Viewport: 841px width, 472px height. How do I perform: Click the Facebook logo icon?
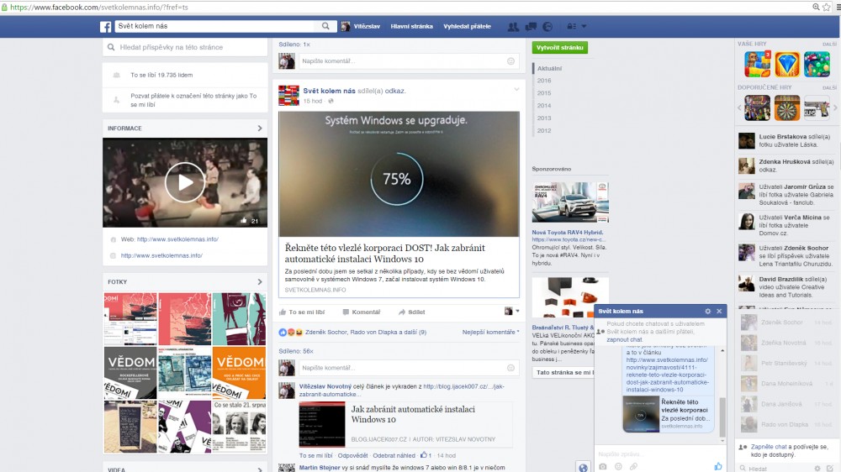click(x=106, y=27)
